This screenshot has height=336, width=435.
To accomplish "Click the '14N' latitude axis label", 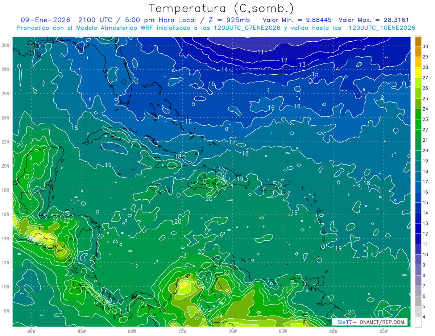I will [5, 238].
